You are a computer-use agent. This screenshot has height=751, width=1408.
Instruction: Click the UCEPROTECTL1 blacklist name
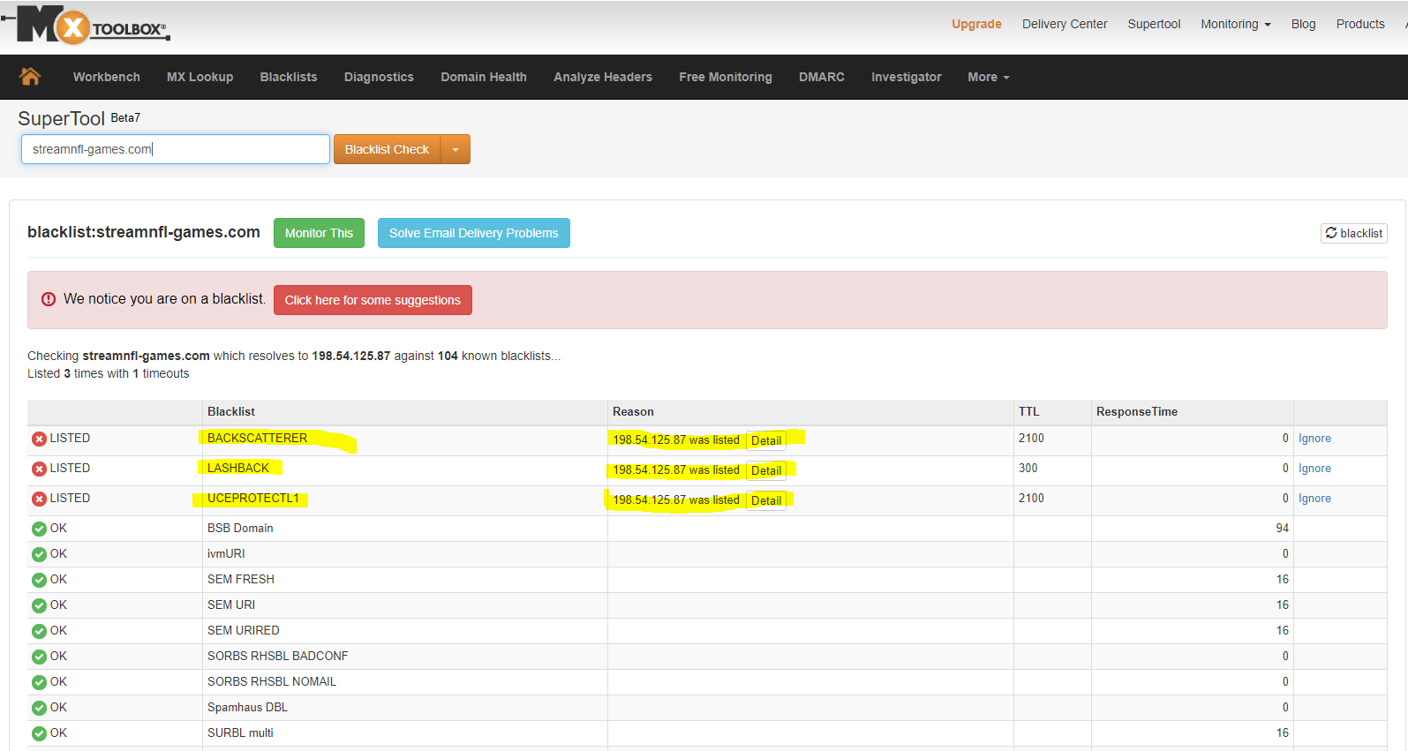(253, 498)
